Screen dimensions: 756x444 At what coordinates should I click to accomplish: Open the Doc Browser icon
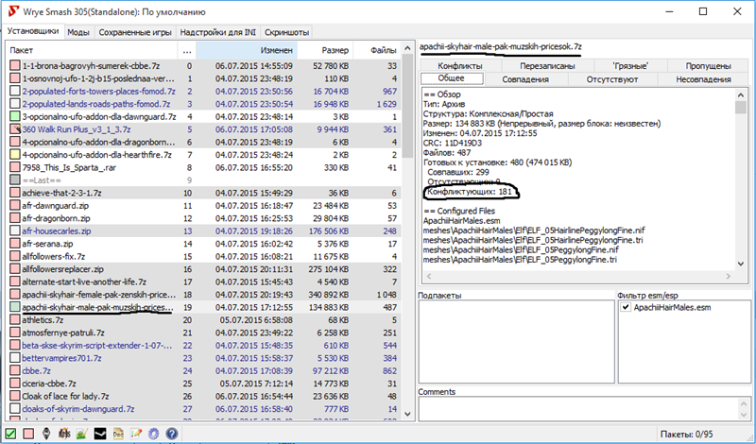tap(117, 433)
